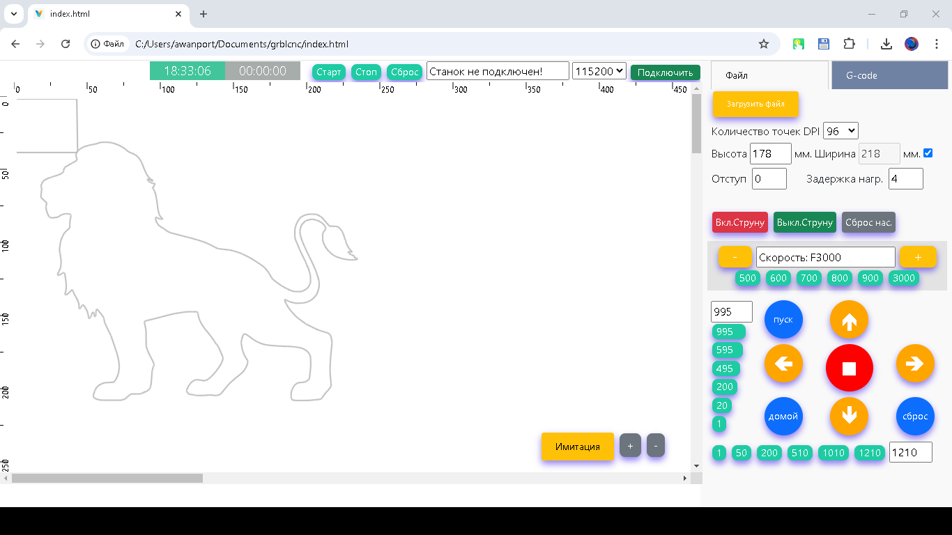Viewport: 952px width, 535px height.
Task: Go back using browser back arrow
Action: [15, 44]
